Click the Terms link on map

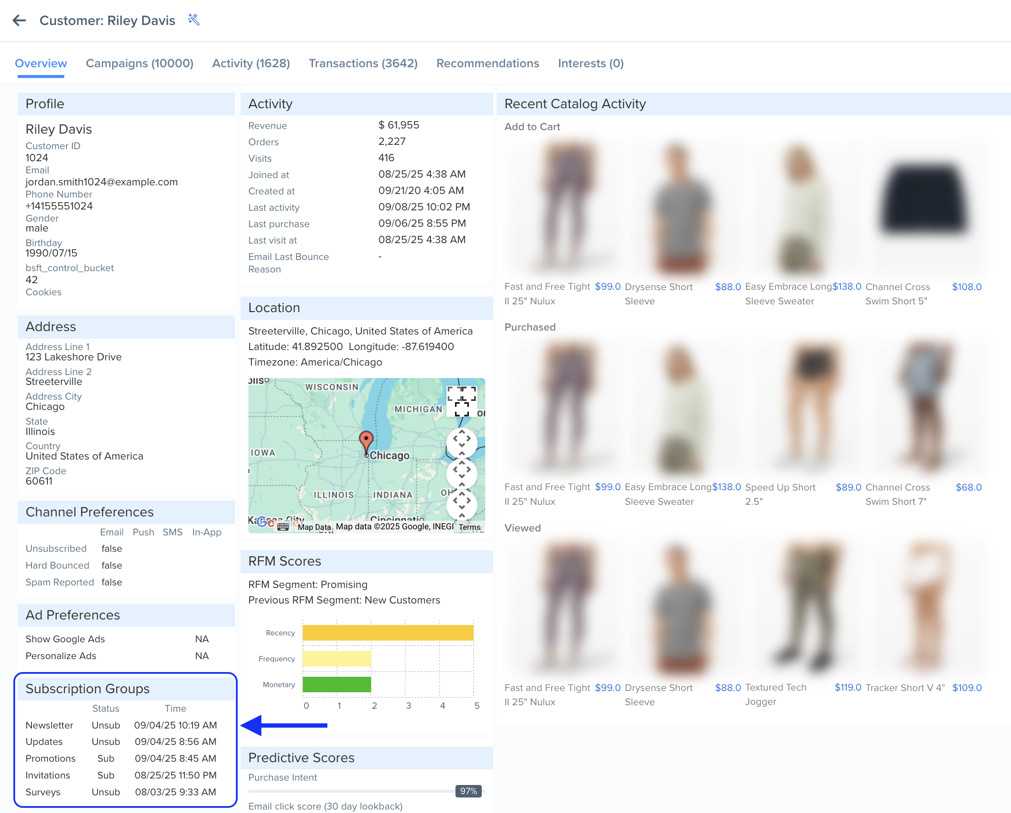[469, 527]
